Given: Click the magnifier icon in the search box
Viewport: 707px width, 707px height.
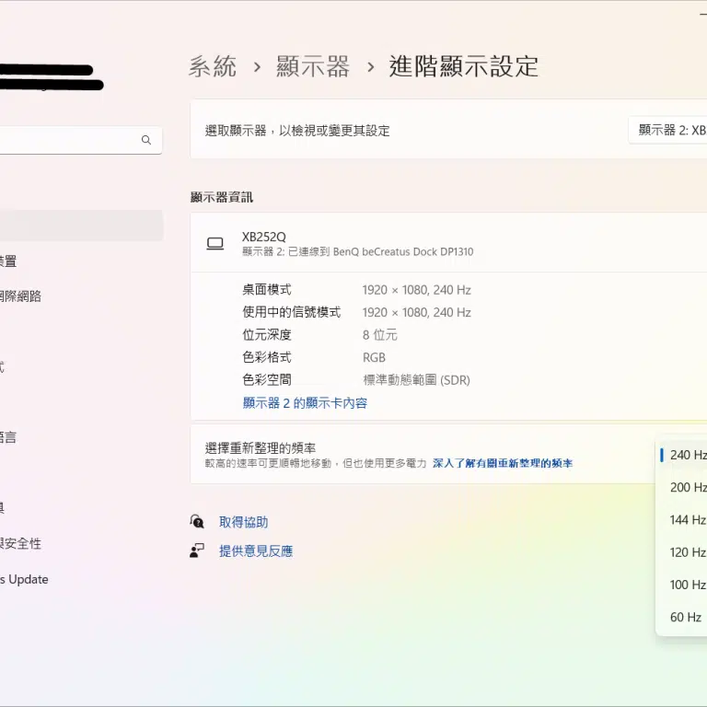Looking at the screenshot, I should (x=145, y=140).
